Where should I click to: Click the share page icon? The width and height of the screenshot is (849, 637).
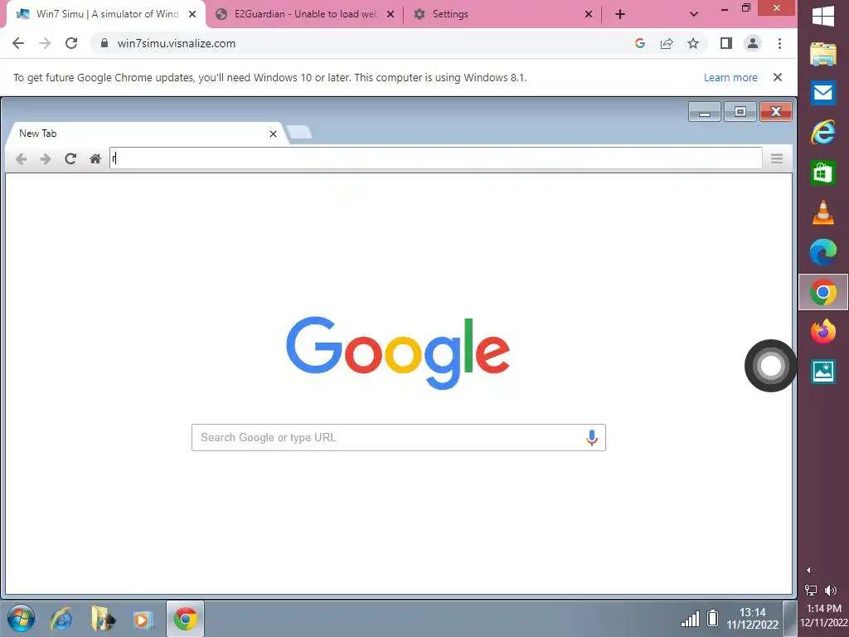tap(667, 43)
